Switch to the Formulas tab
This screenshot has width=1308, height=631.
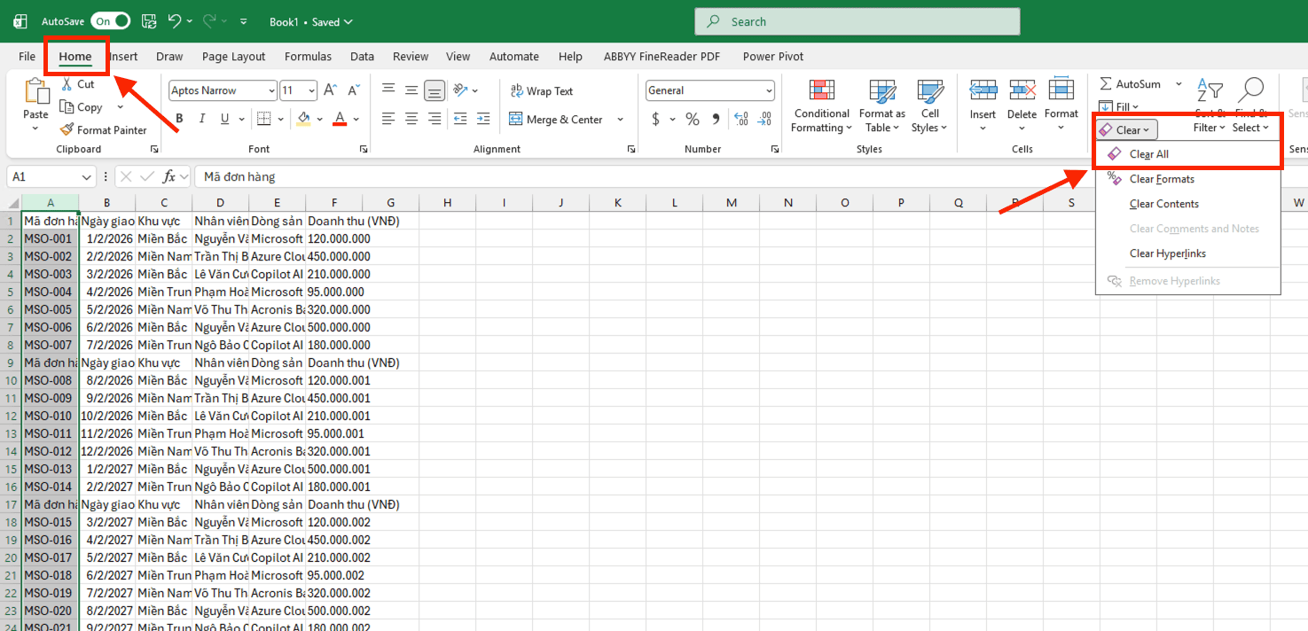click(x=308, y=57)
